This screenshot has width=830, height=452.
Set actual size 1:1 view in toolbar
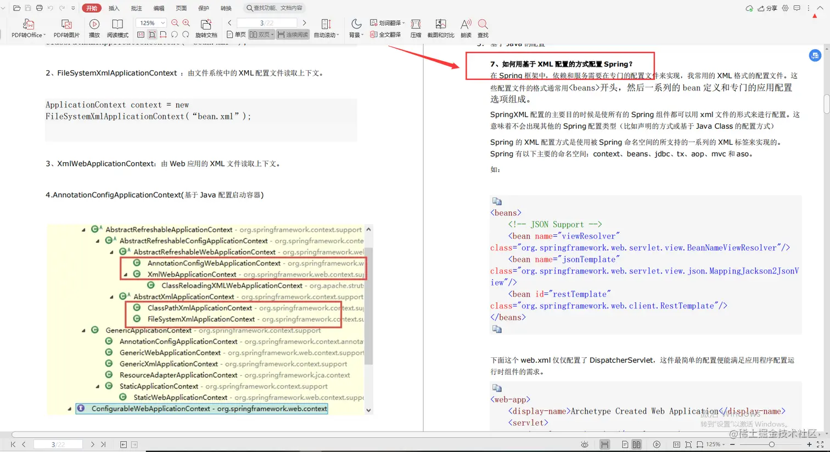(x=141, y=35)
